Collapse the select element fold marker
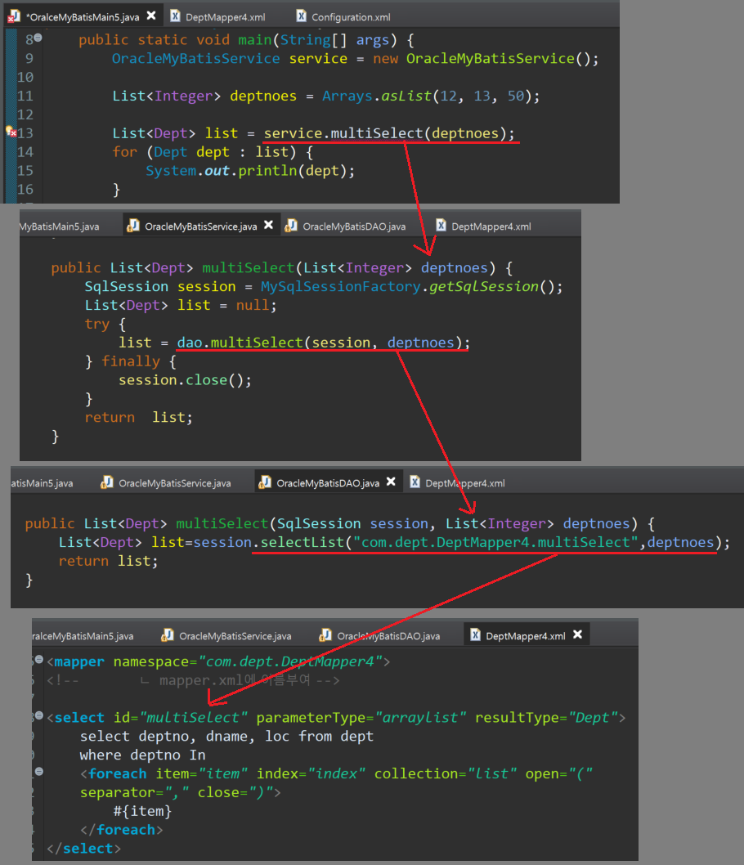The height and width of the screenshot is (865, 744). 39,715
